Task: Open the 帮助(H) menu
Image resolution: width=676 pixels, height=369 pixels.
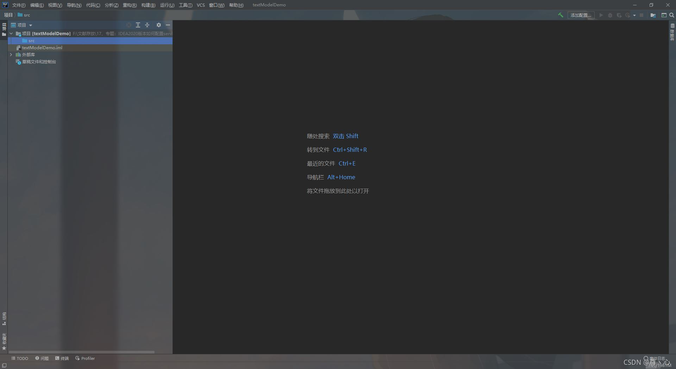Action: pyautogui.click(x=236, y=5)
